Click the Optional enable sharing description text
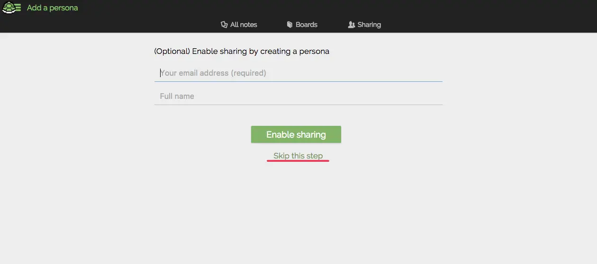Screen dimensions: 597x264 click(242, 51)
